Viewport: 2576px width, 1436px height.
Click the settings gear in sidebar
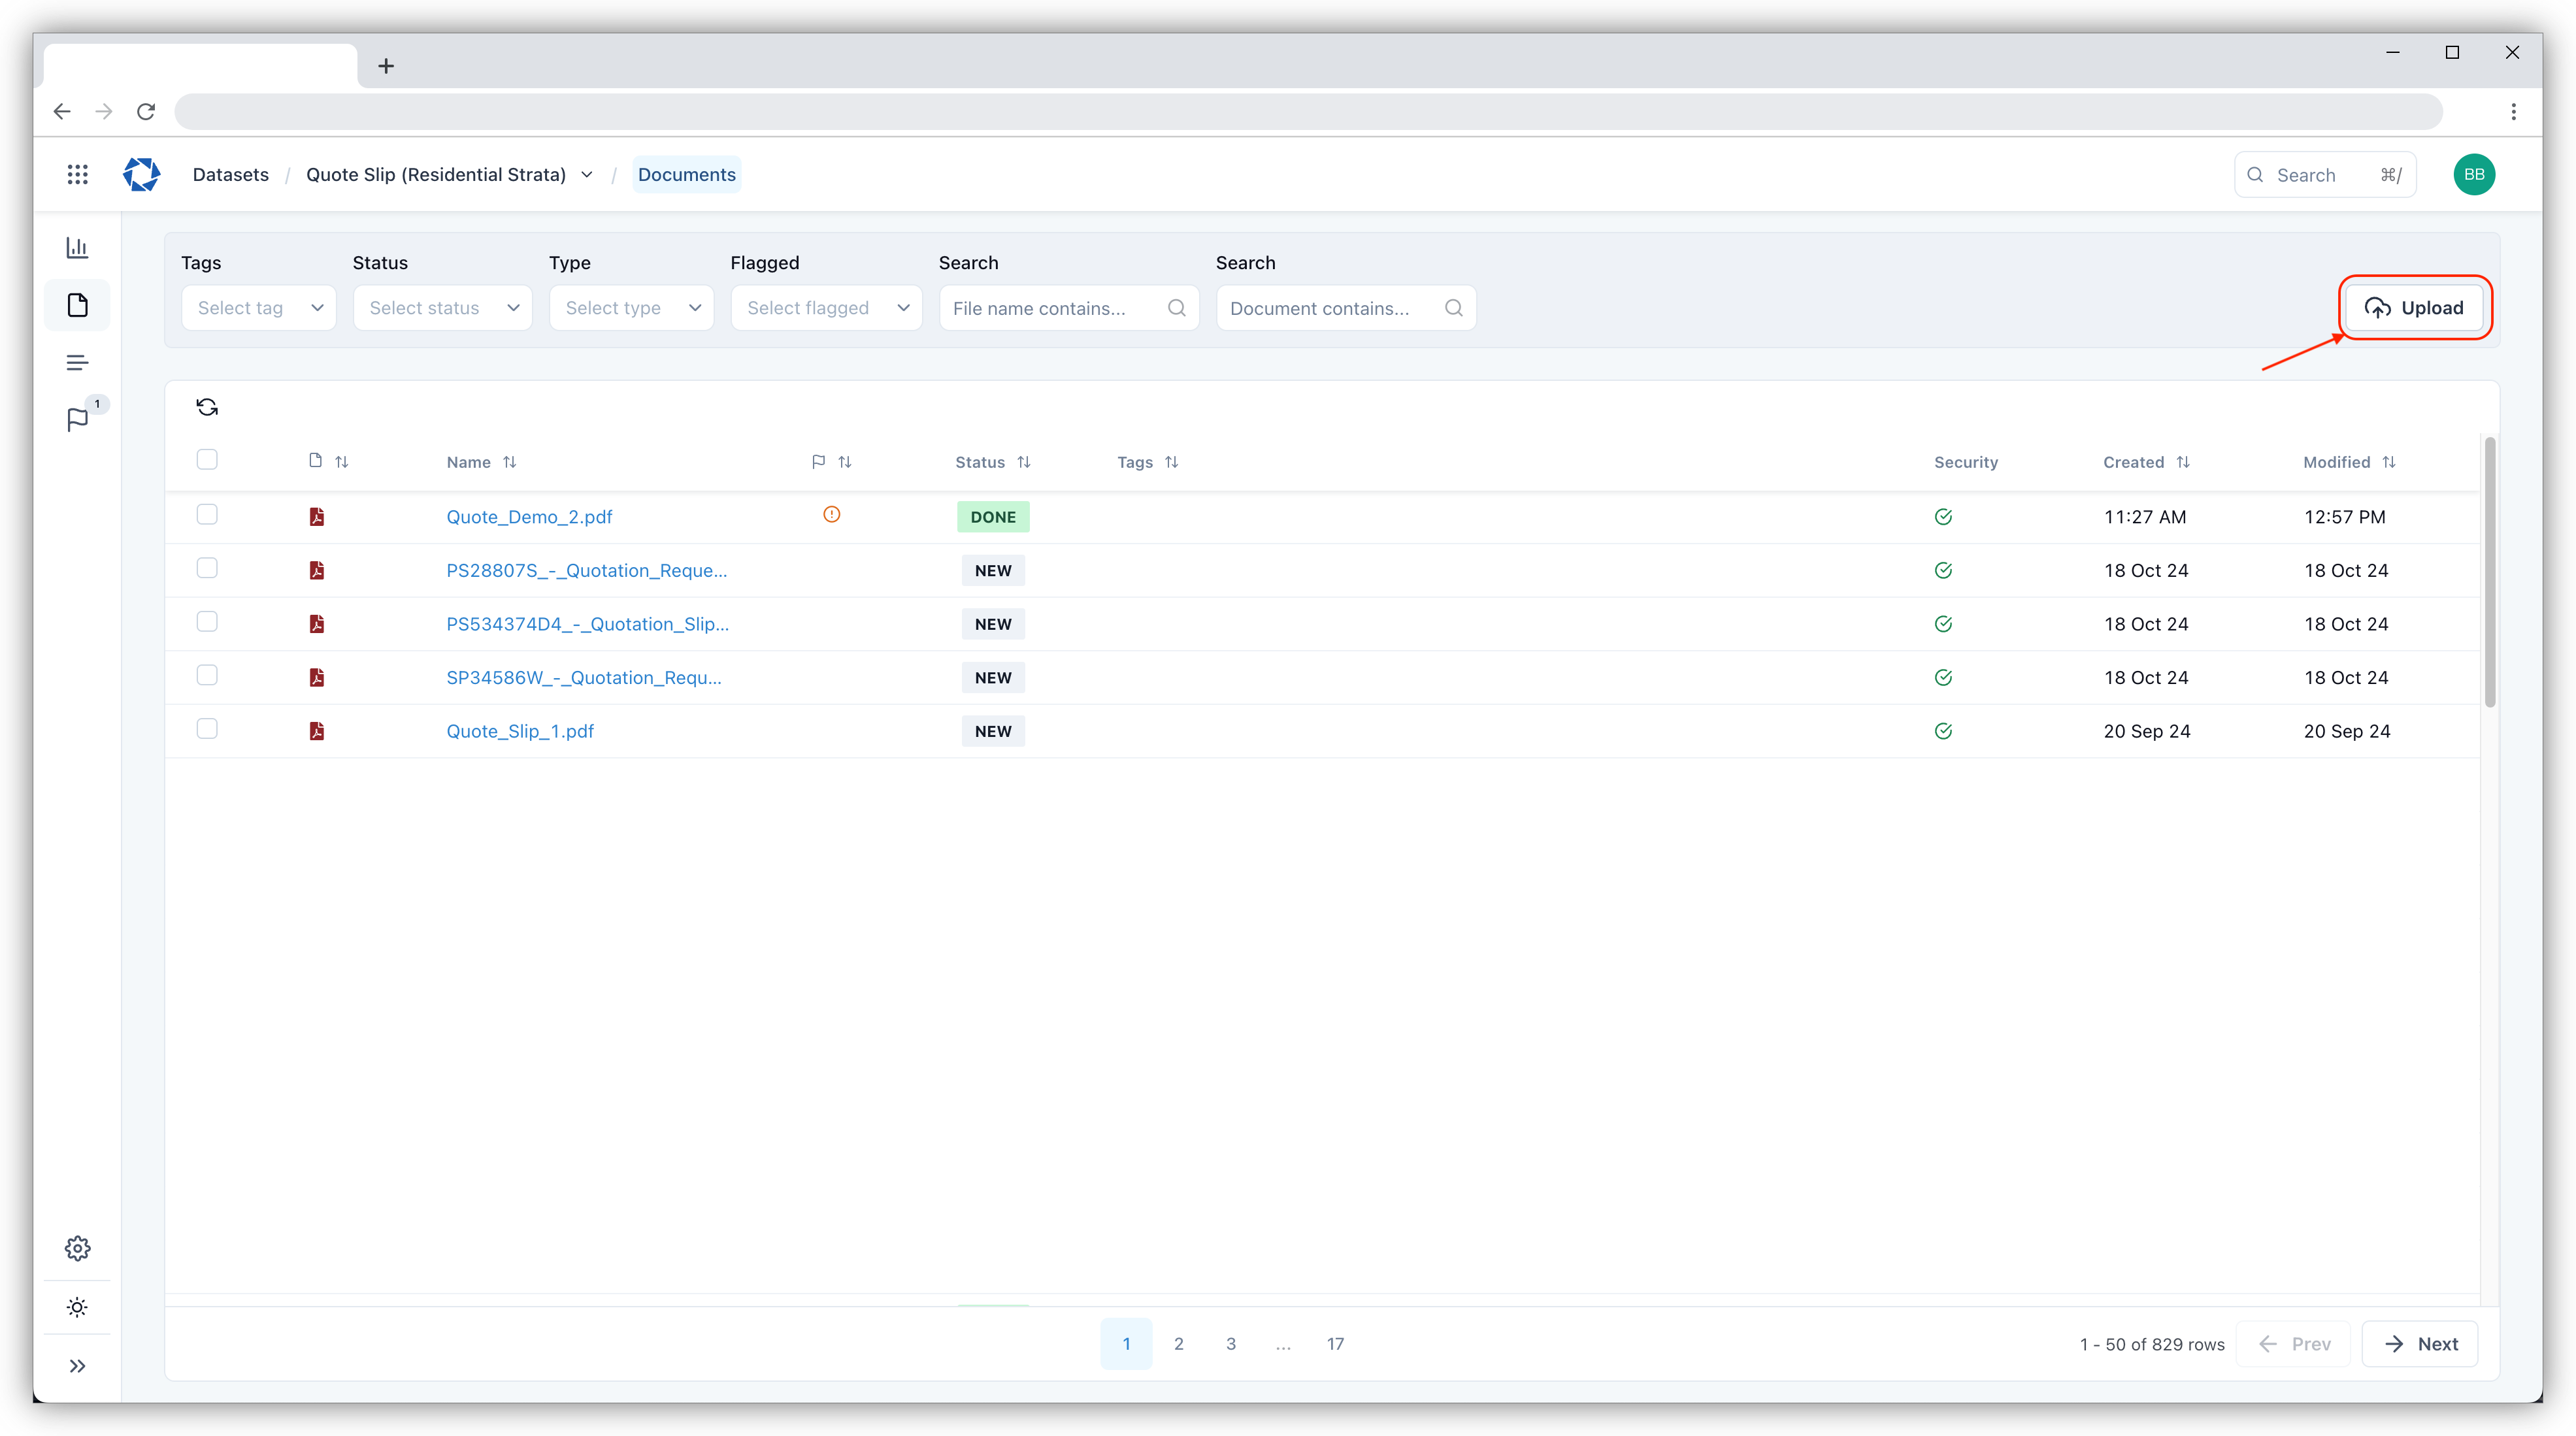(77, 1248)
